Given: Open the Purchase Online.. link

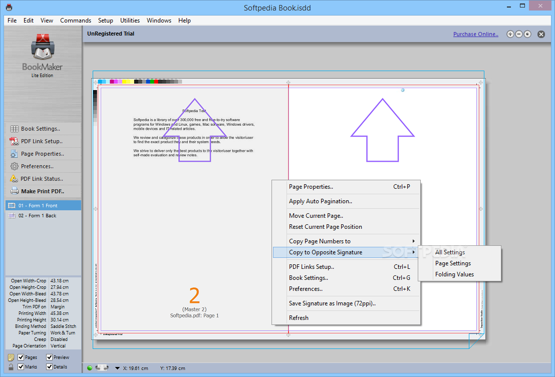Looking at the screenshot, I should 476,34.
